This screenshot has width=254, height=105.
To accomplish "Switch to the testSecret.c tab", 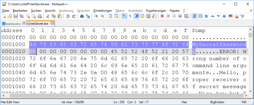I will pyautogui.click(x=13, y=24).
